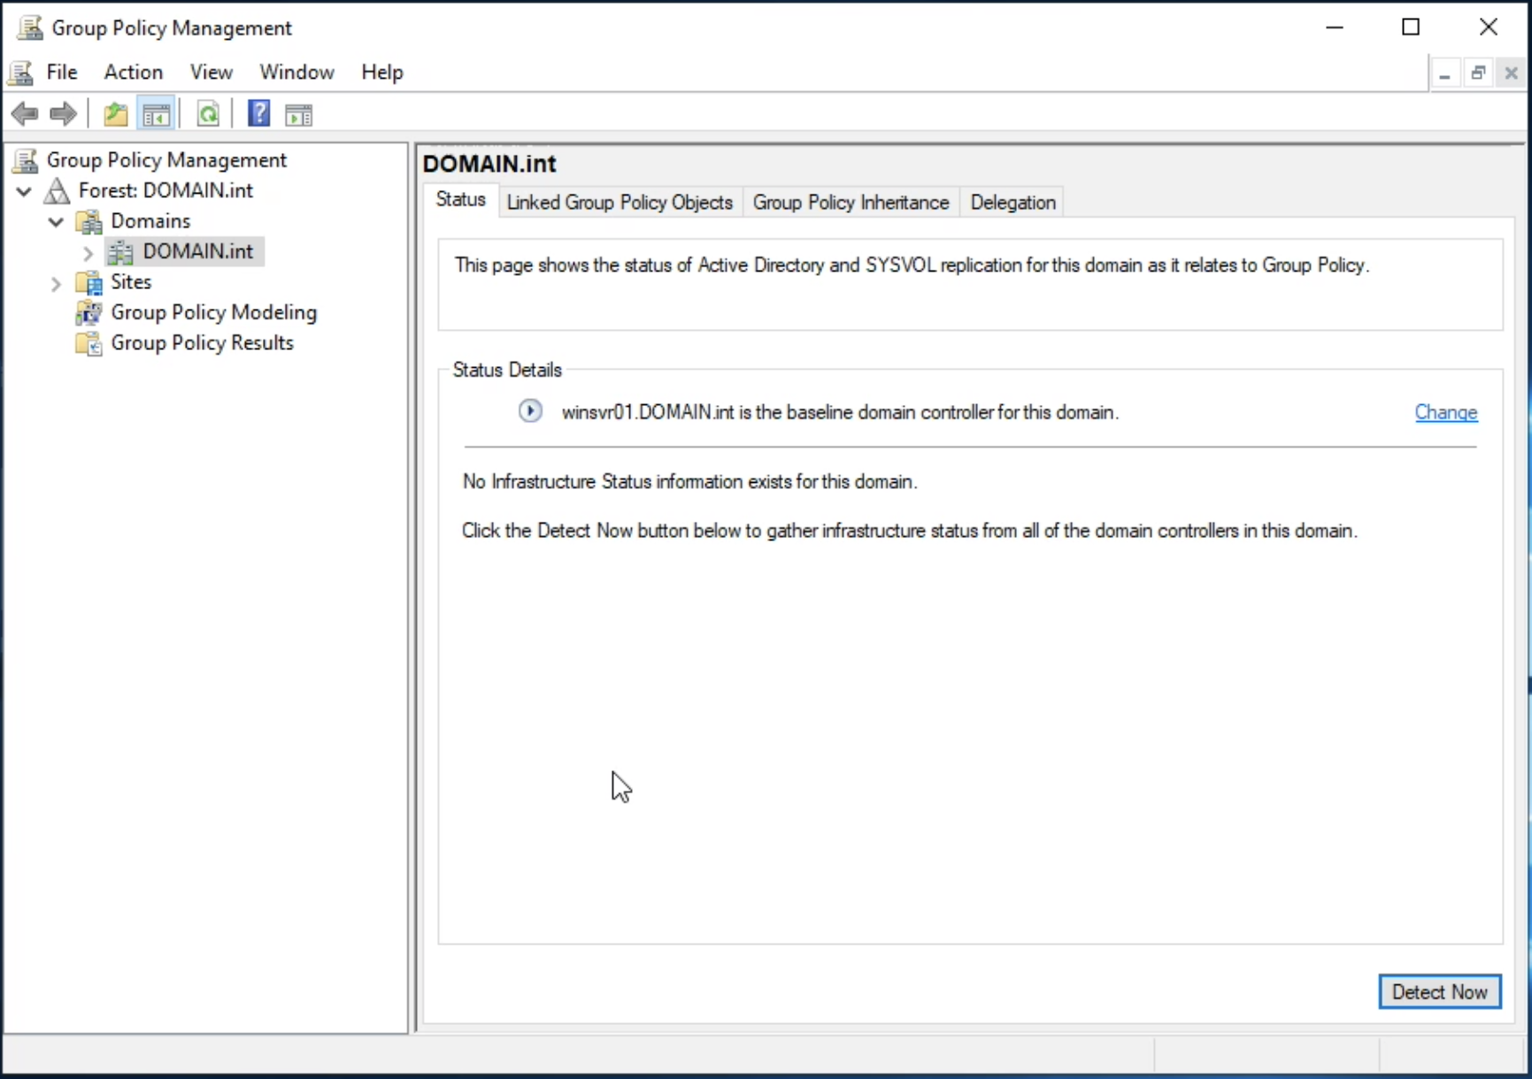
Task: Click the 'winsvr01.DOMAIN.int is the baseline' text
Action: pos(840,413)
